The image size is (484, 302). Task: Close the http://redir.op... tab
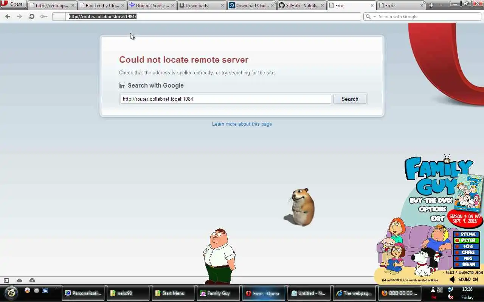pyautogui.click(x=73, y=6)
